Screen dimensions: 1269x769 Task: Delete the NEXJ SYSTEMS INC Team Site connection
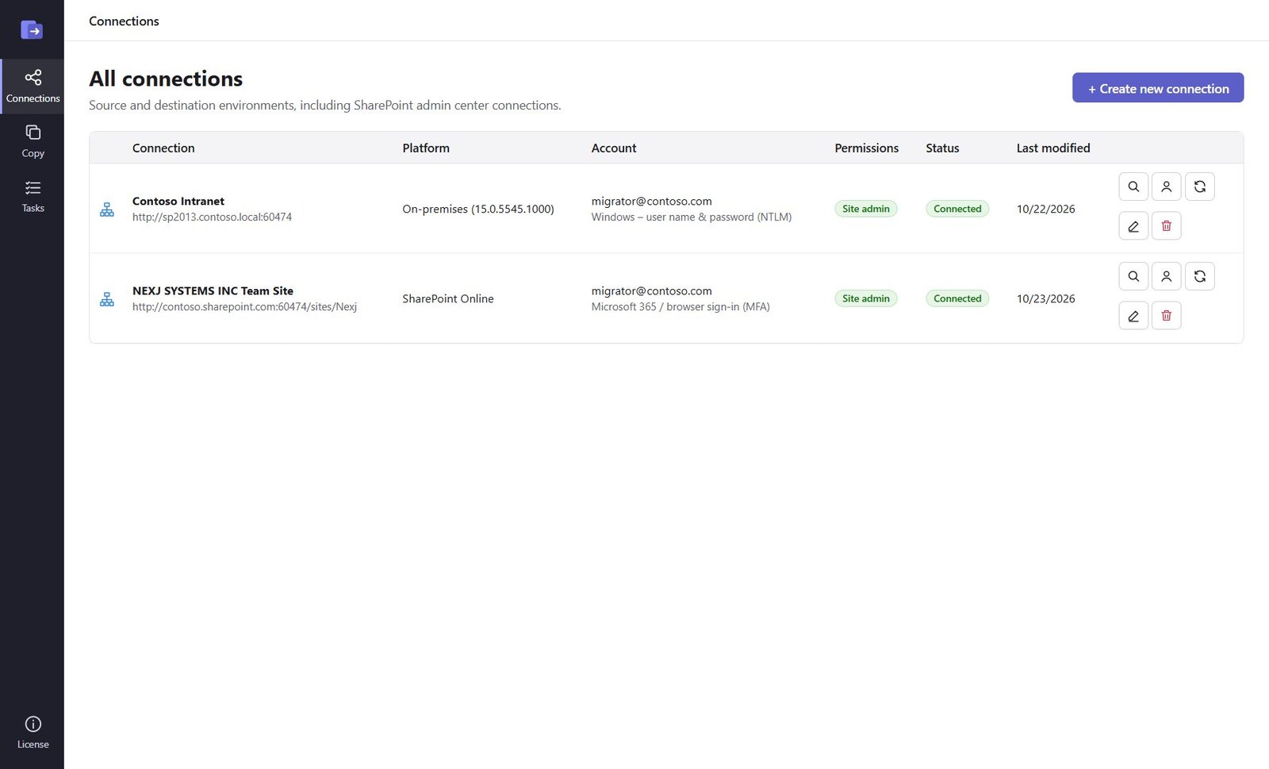point(1166,316)
